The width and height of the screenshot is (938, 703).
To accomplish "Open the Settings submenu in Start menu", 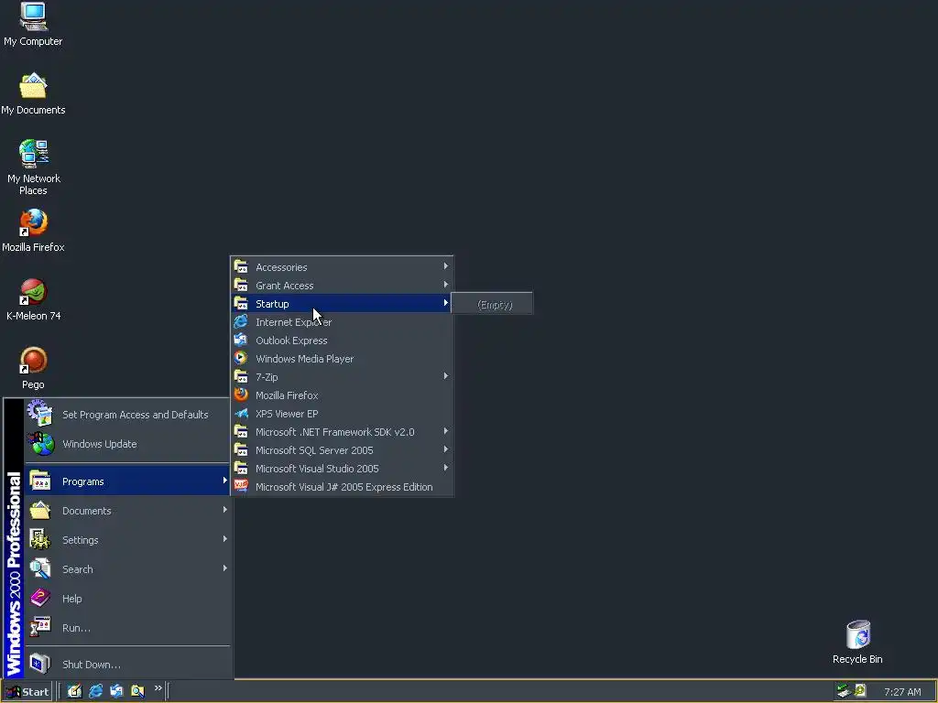I will (126, 540).
